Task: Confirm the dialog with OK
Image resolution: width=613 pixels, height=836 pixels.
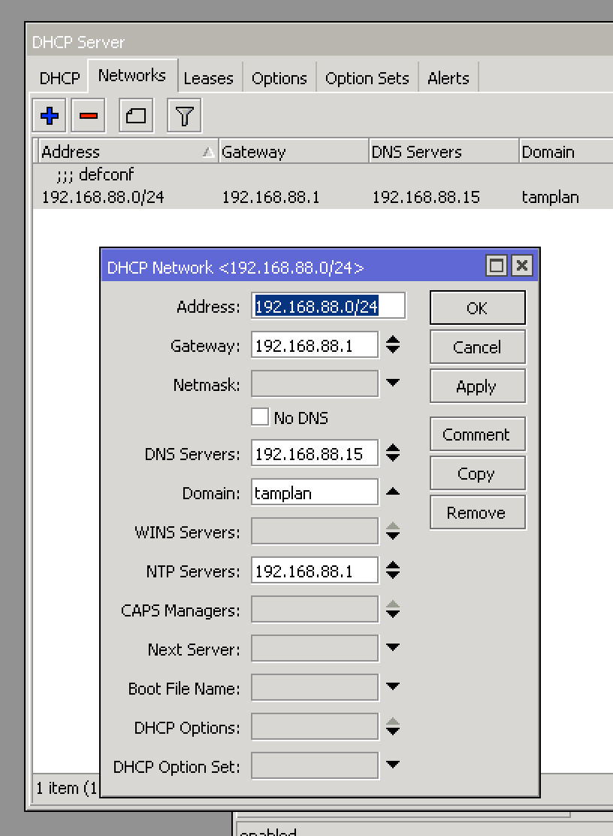Action: (478, 307)
